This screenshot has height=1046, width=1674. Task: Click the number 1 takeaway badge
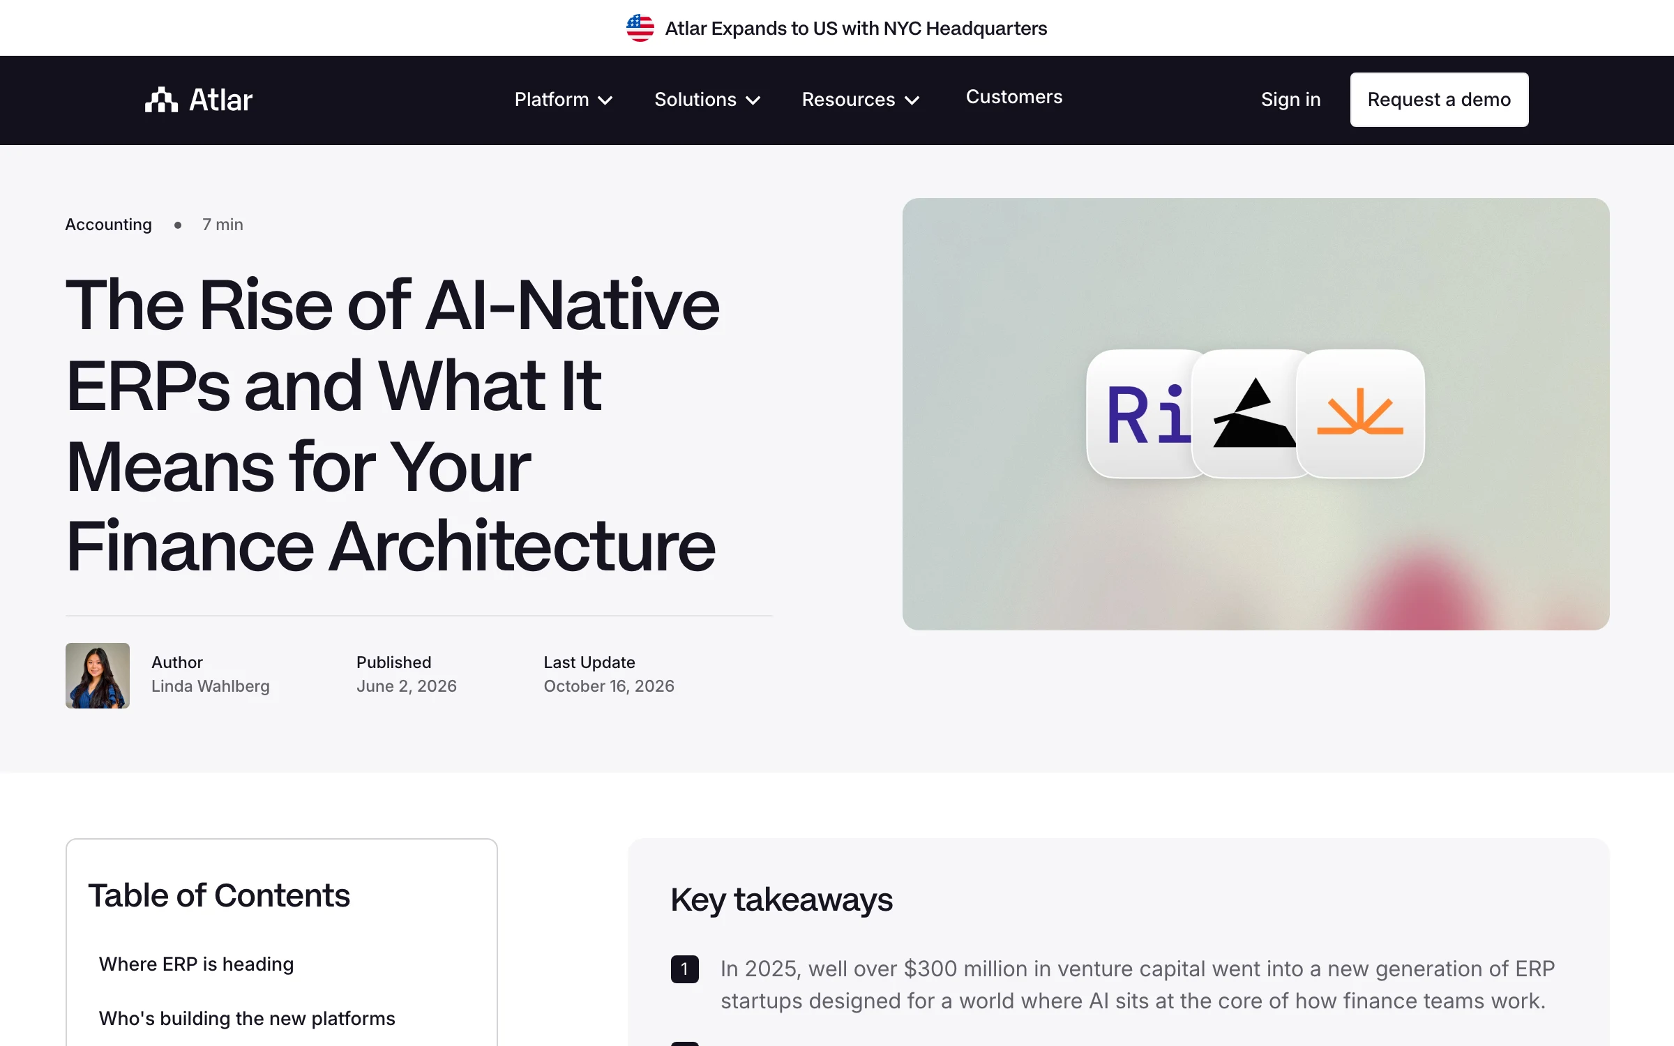click(x=684, y=969)
